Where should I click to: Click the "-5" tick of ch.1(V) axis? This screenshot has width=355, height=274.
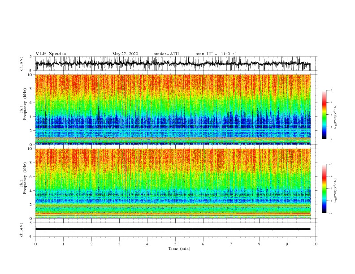pos(30,71)
